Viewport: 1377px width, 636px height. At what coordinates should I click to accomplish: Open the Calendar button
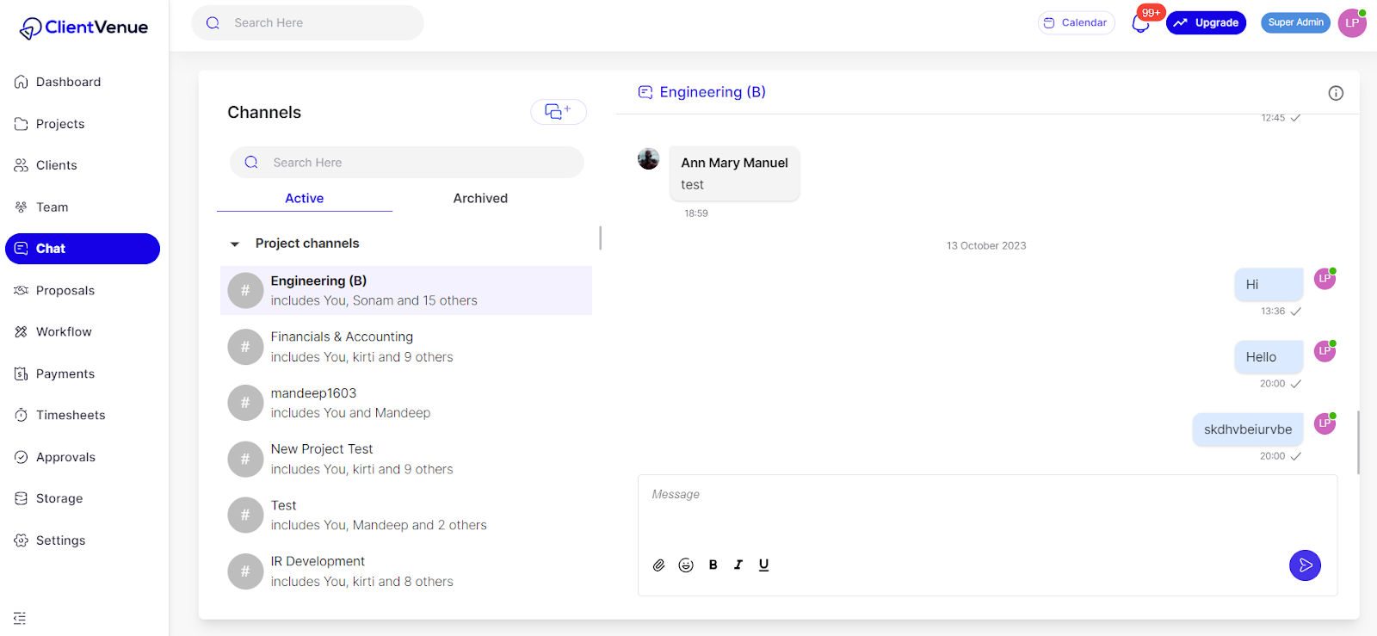(x=1076, y=23)
